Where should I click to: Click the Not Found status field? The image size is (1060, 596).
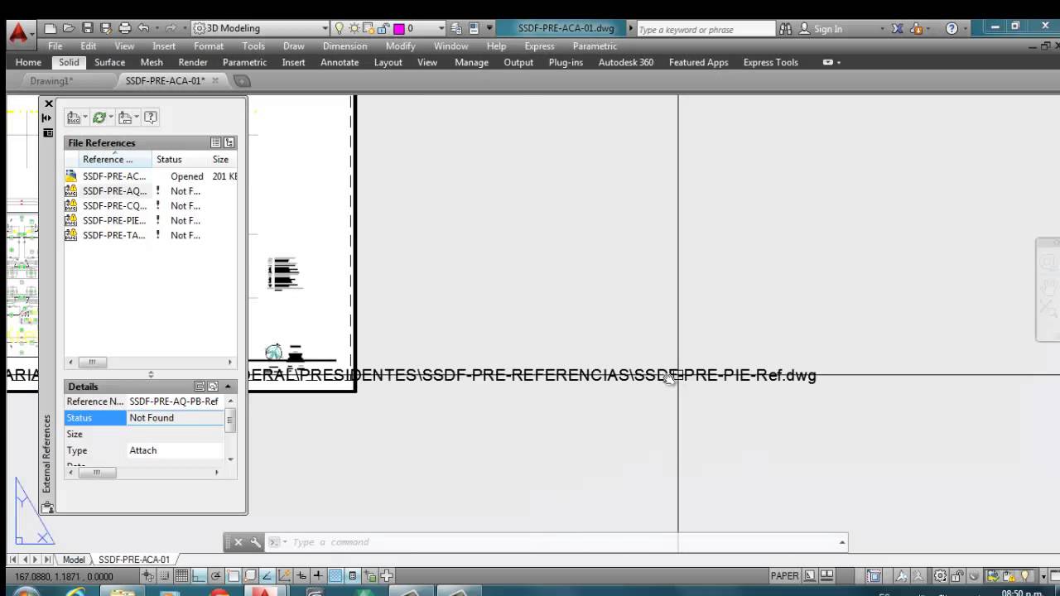176,418
